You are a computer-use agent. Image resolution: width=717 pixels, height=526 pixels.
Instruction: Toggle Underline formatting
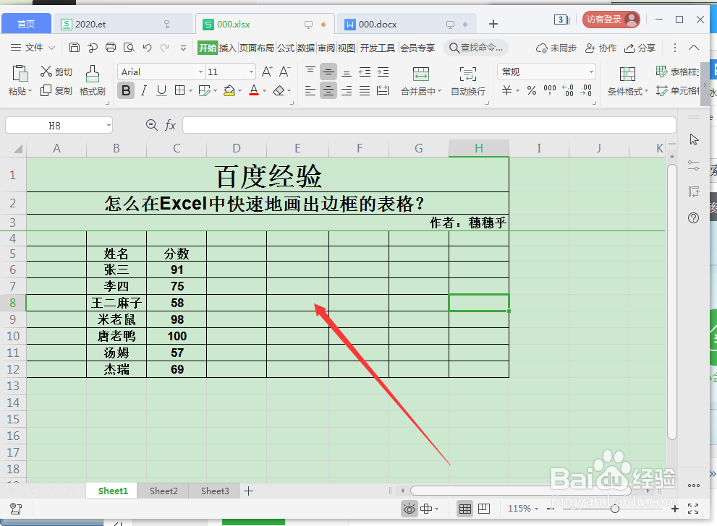click(161, 91)
